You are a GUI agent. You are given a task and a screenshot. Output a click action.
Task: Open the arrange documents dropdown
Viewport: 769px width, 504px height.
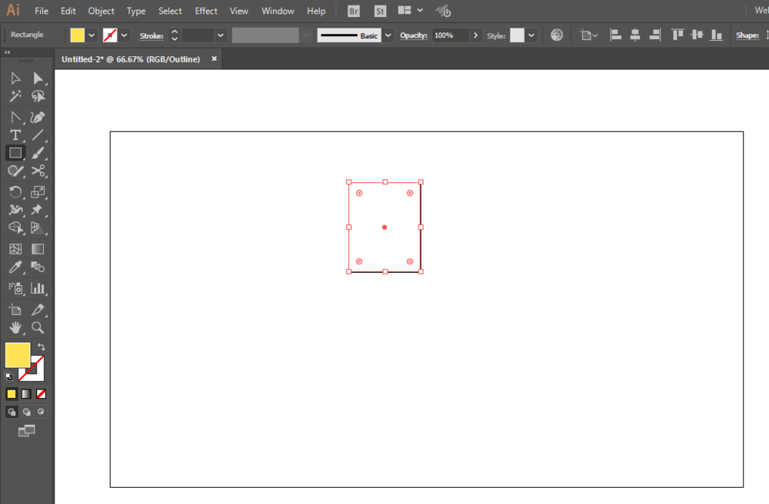[420, 10]
